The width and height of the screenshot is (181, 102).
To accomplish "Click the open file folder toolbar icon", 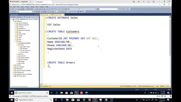I will [x=18, y=9].
